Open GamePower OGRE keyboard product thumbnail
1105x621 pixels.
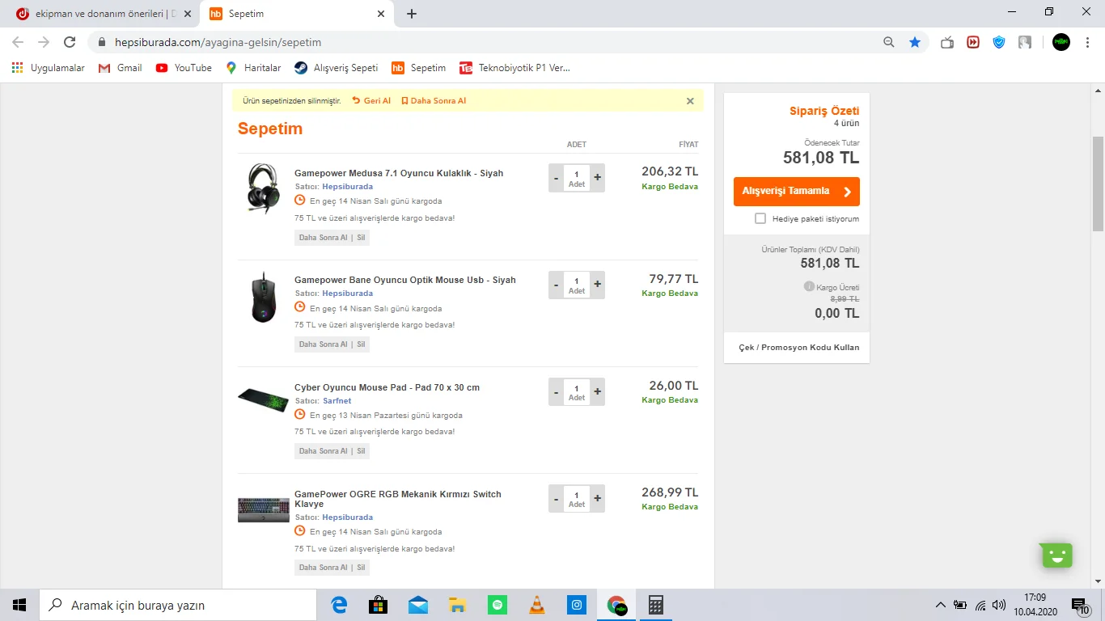coord(263,509)
